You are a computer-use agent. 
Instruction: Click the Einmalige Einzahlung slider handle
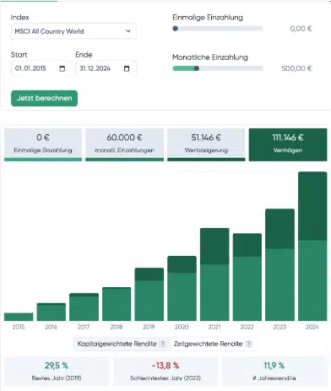(x=175, y=29)
